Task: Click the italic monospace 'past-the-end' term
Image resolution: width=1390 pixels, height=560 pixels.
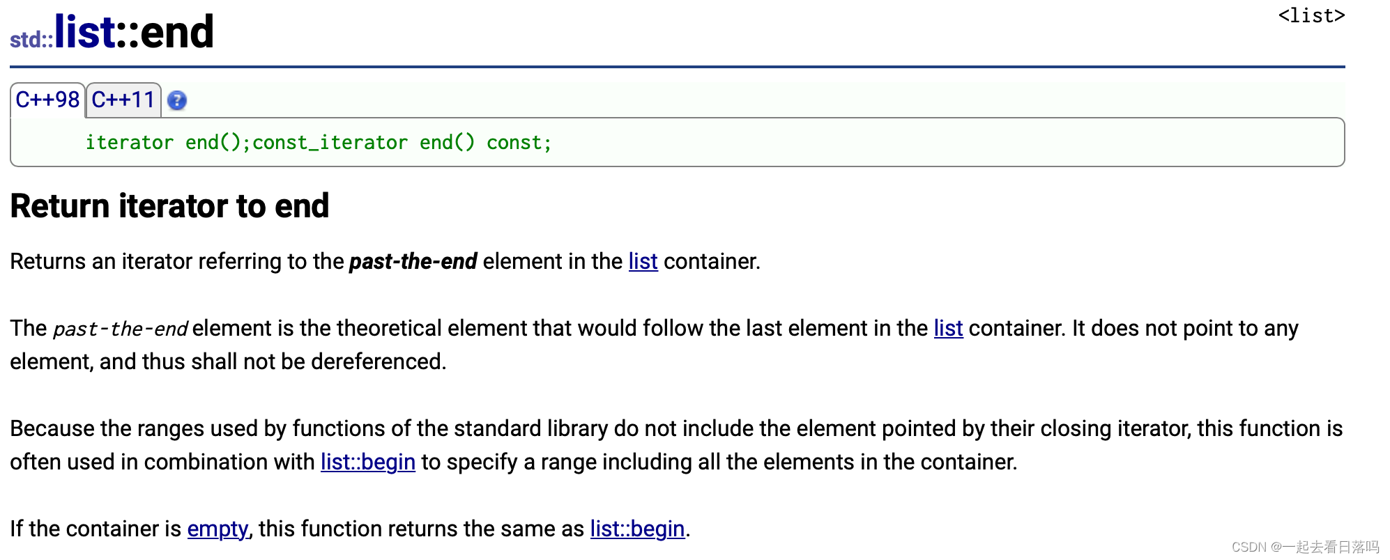Action: [x=121, y=329]
